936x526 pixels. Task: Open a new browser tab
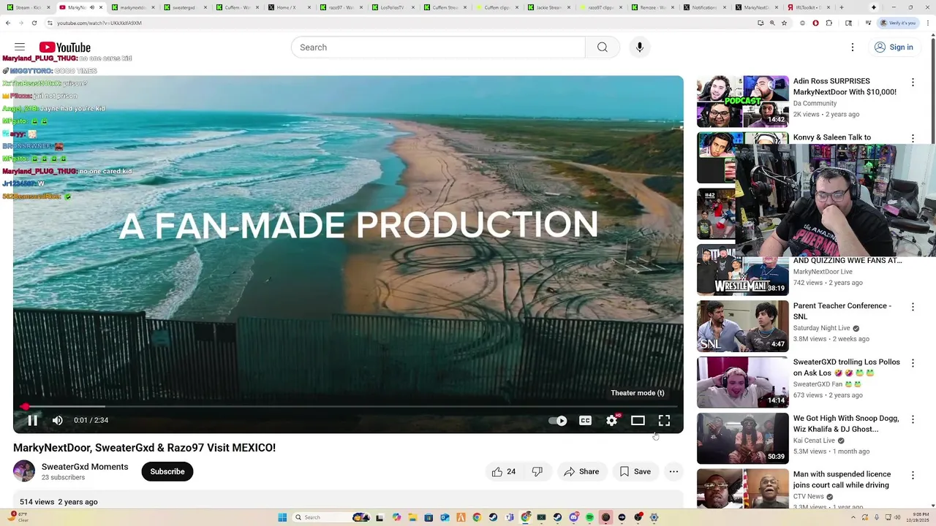pyautogui.click(x=842, y=7)
